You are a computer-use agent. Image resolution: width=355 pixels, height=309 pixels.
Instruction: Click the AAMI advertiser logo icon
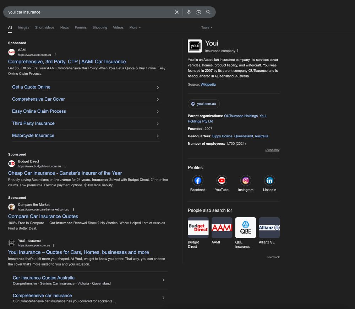coord(12,52)
